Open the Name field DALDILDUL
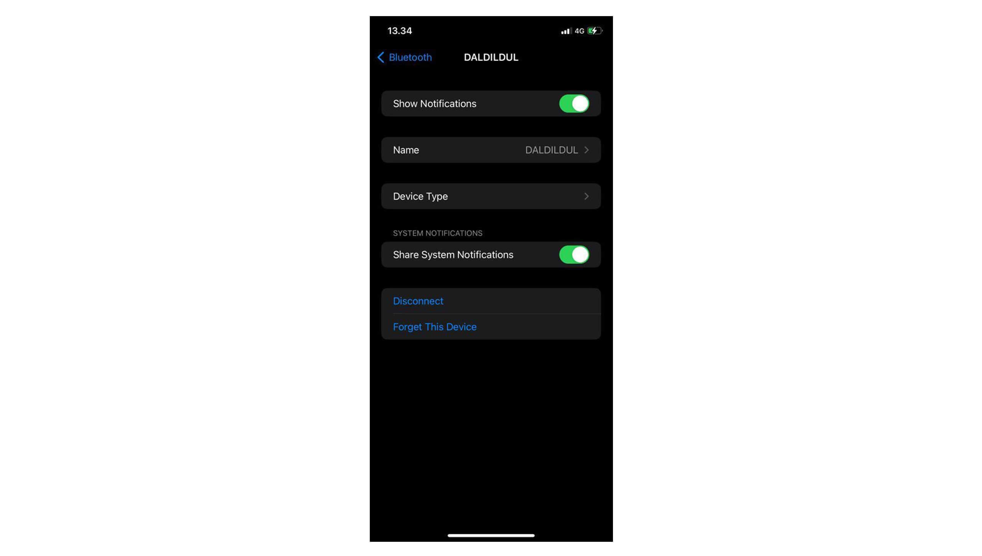The width and height of the screenshot is (982, 556). (x=491, y=150)
